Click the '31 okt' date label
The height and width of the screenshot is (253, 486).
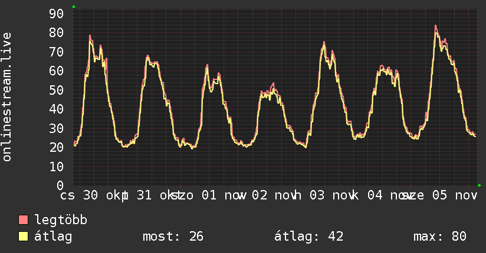click(157, 195)
